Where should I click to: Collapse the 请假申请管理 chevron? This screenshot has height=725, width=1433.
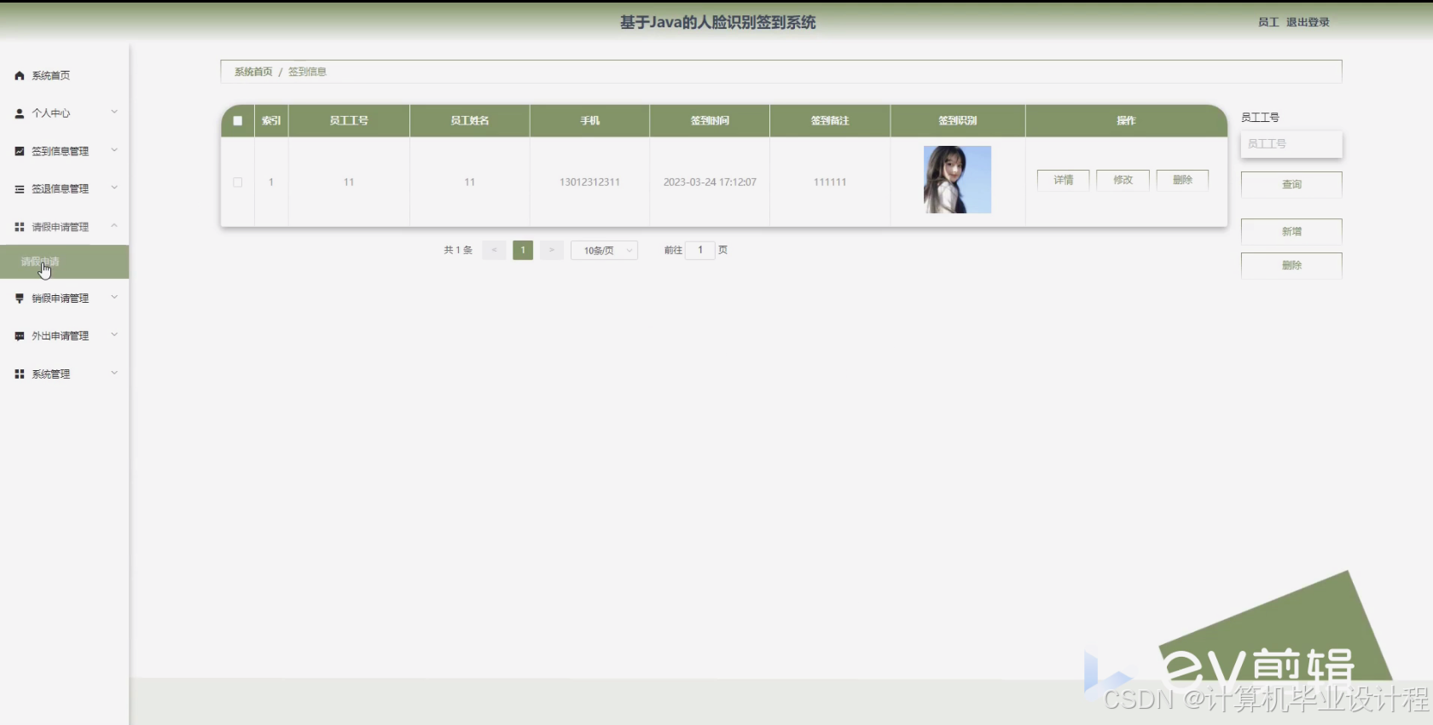tap(114, 225)
